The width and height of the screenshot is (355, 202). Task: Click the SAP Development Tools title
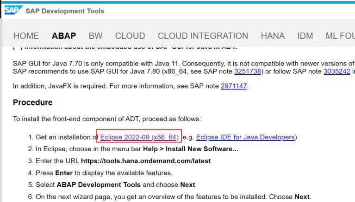[65, 11]
